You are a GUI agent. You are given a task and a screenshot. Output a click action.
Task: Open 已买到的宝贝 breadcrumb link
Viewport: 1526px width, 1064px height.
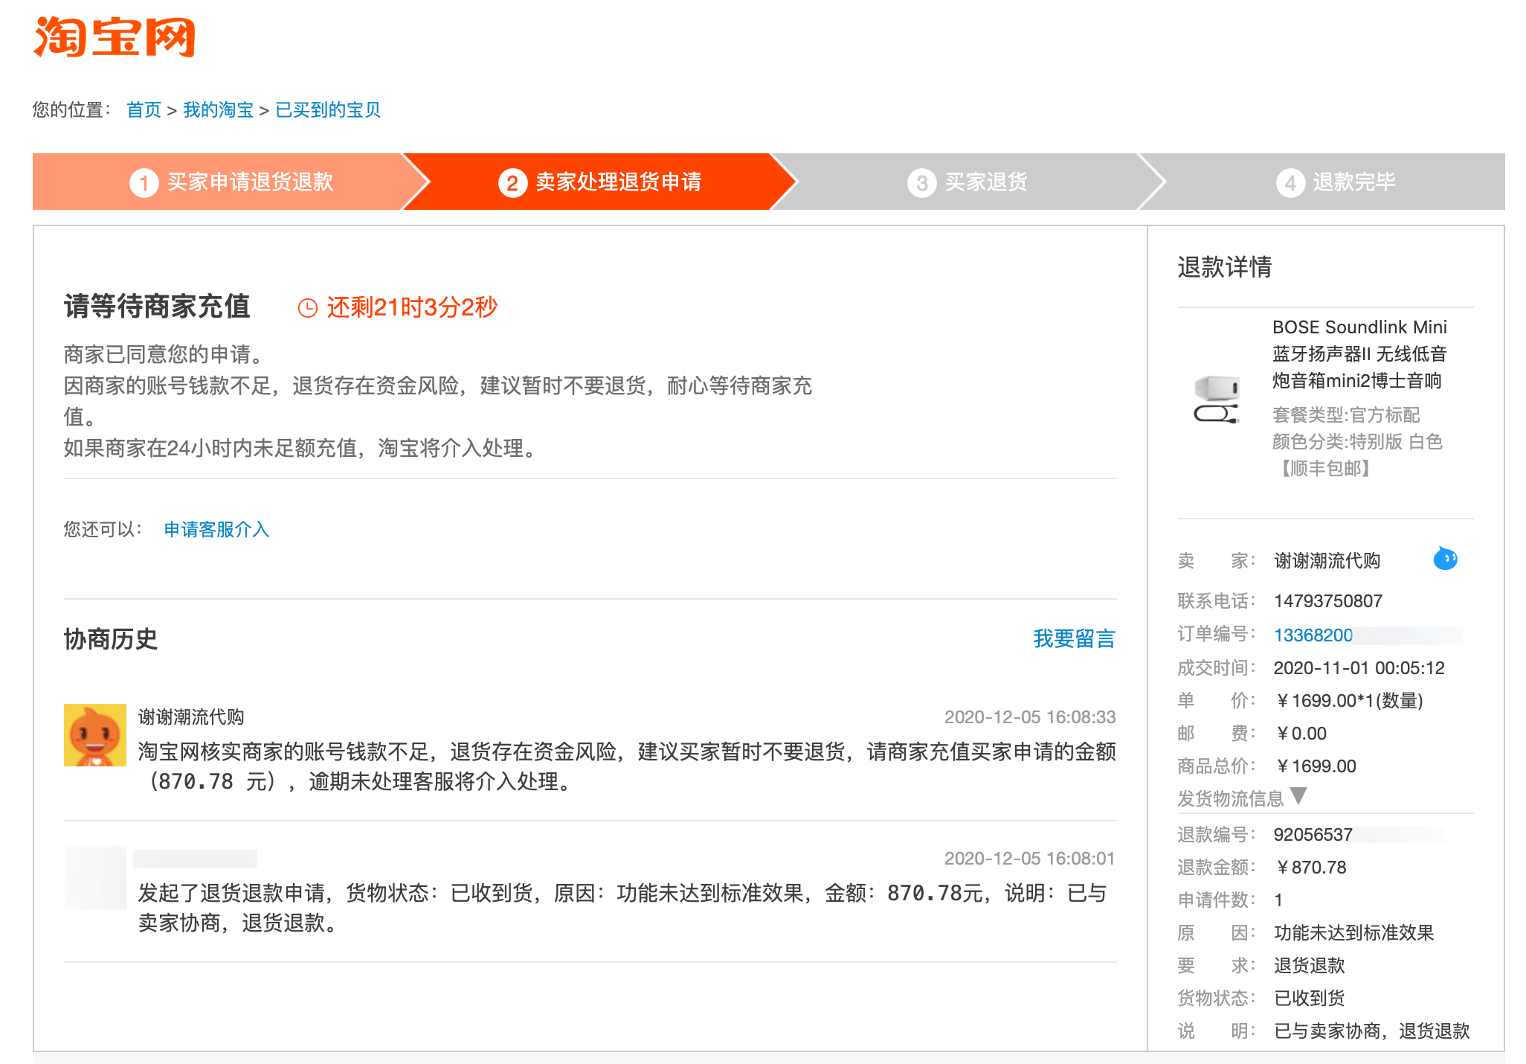(x=327, y=110)
